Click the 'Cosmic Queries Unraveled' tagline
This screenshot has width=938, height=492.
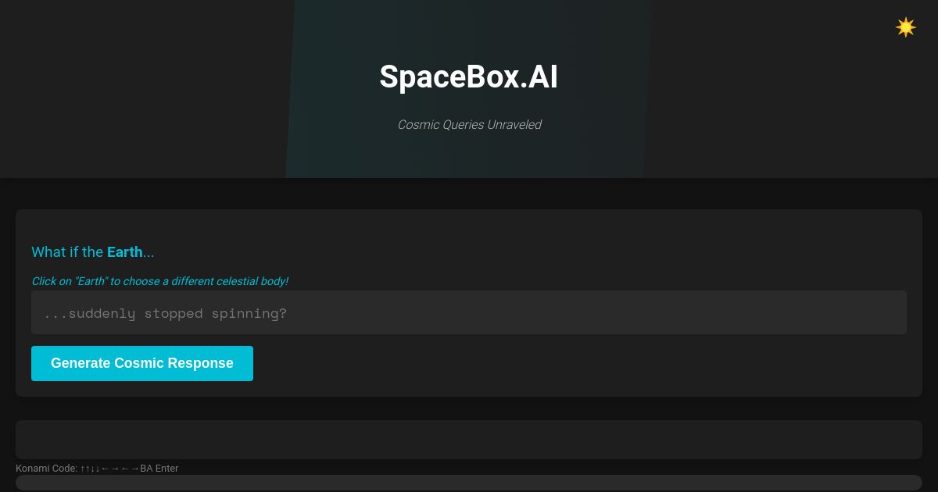click(469, 125)
